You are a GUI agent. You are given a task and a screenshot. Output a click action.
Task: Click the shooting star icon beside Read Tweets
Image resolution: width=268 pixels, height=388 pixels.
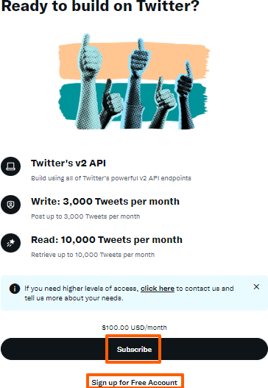coord(10,243)
